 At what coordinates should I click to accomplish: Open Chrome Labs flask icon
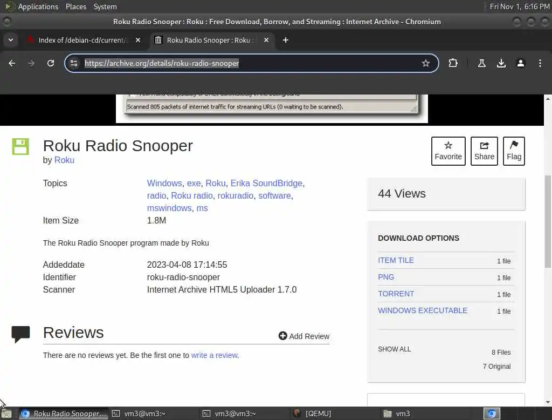click(481, 63)
